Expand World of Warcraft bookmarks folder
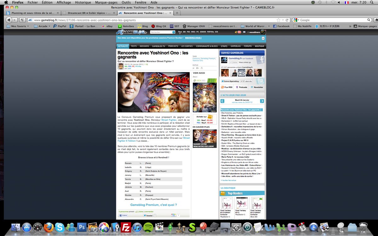The image size is (378, 236). coord(255,26)
